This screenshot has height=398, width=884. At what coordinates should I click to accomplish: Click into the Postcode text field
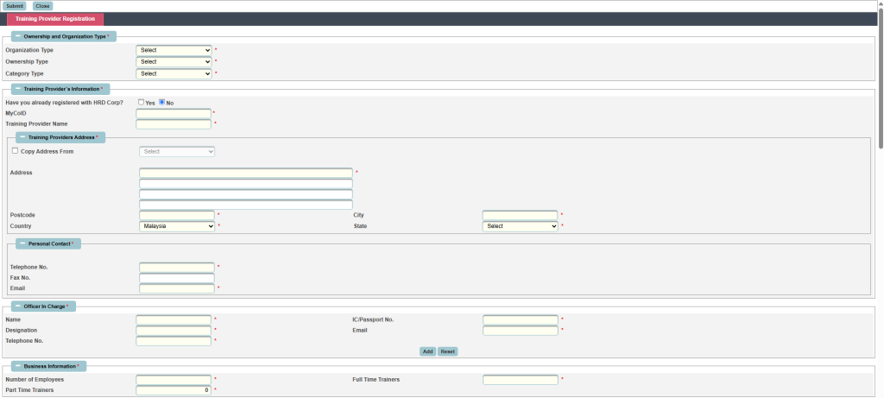(176, 215)
